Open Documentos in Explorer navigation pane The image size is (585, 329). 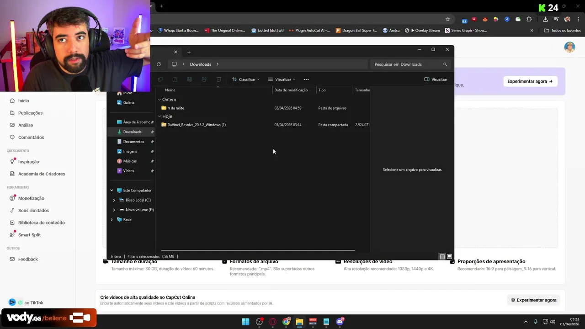[133, 142]
